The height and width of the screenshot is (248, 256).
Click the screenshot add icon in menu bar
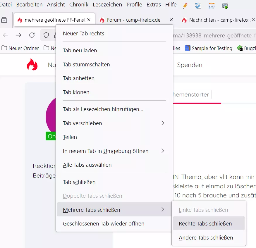225,6
